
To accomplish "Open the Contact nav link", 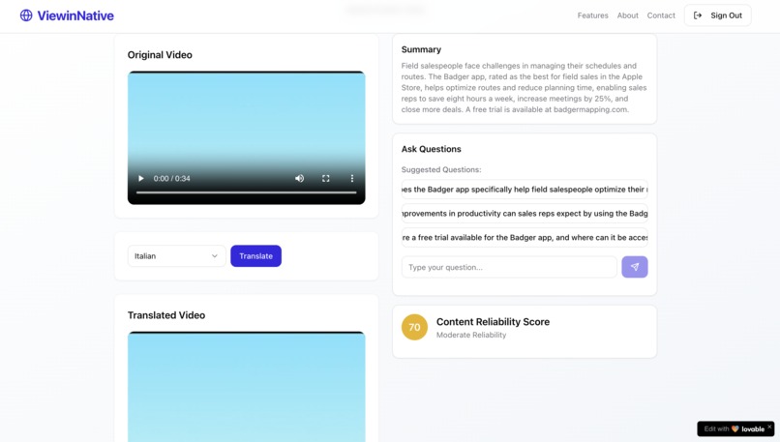I will click(661, 15).
